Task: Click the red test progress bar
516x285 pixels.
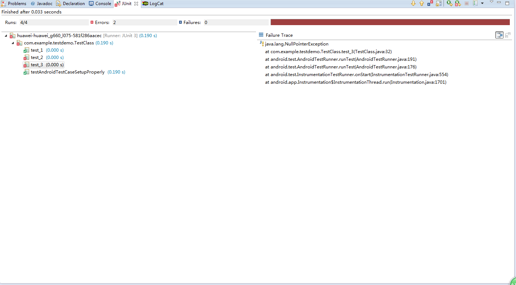Action: (x=390, y=22)
